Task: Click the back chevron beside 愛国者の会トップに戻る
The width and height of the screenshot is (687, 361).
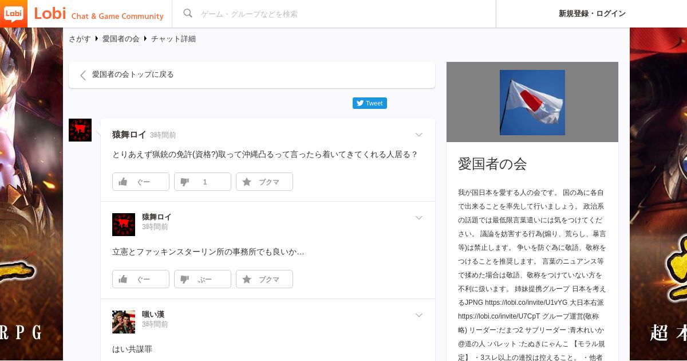Action: click(x=83, y=75)
